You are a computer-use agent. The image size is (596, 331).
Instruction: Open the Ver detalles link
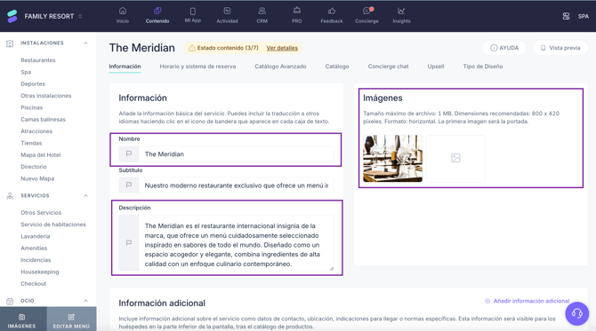282,48
